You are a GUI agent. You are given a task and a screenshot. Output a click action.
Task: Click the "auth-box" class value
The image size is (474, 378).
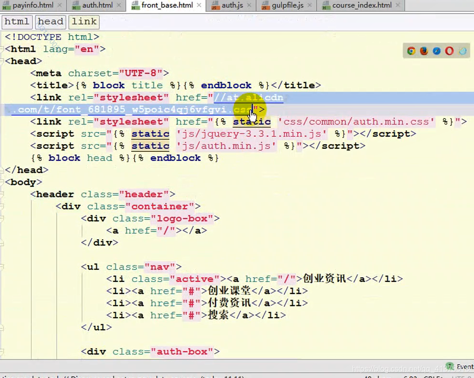coord(182,352)
